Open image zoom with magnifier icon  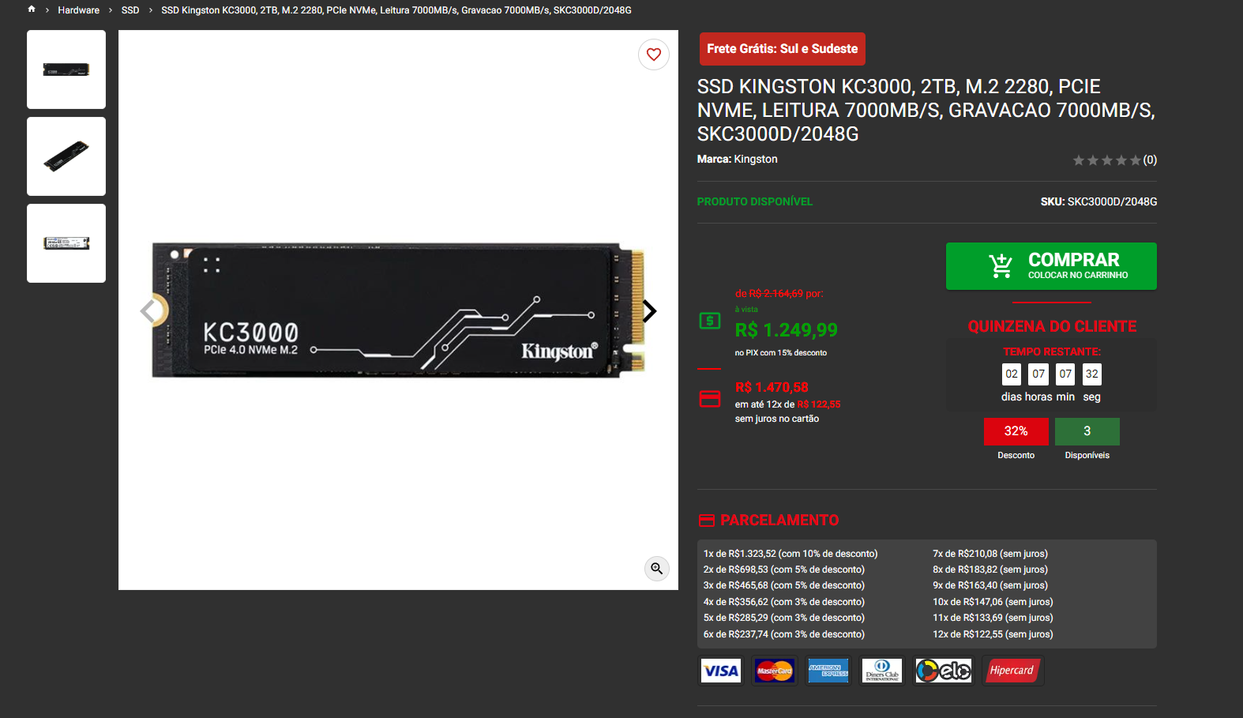tap(657, 569)
